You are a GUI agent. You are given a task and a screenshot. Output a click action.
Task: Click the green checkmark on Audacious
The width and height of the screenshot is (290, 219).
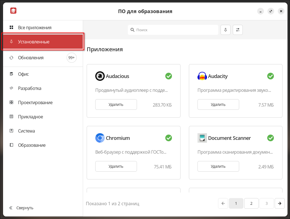tap(168, 76)
